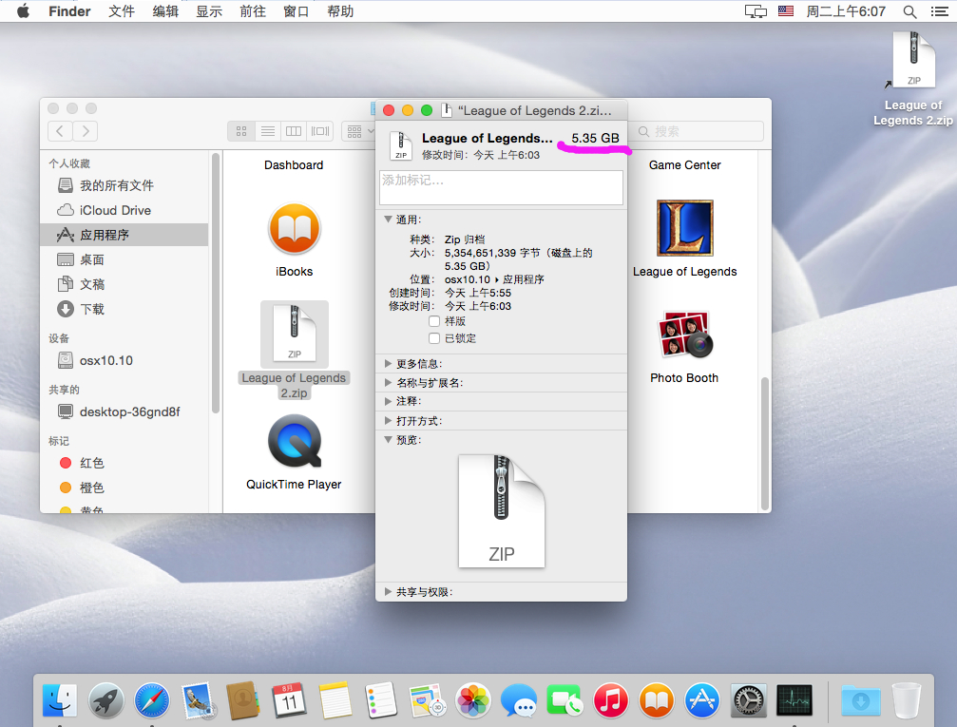This screenshot has height=727, width=957.
Task: Open Mail app in the Dock
Action: [198, 700]
